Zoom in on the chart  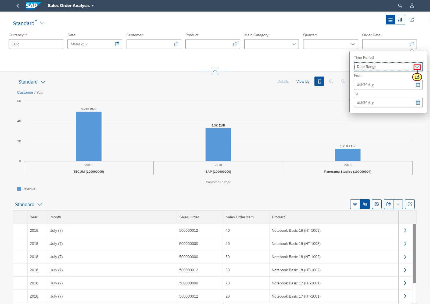pyautogui.click(x=331, y=81)
